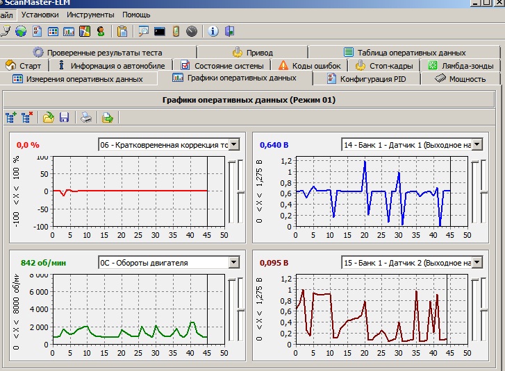Open the Помощь menu
Image resolution: width=505 pixels, height=371 pixels.
click(136, 14)
